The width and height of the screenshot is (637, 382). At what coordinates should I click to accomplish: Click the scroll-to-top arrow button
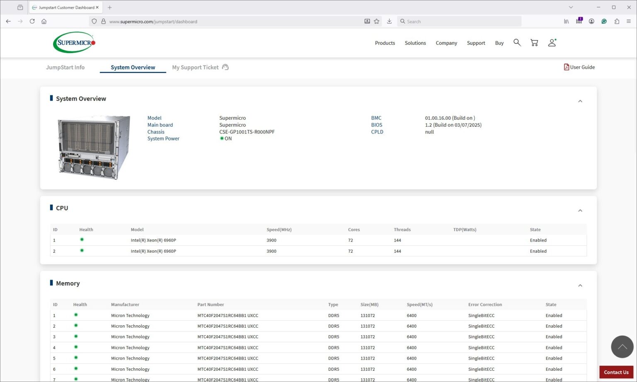click(622, 346)
